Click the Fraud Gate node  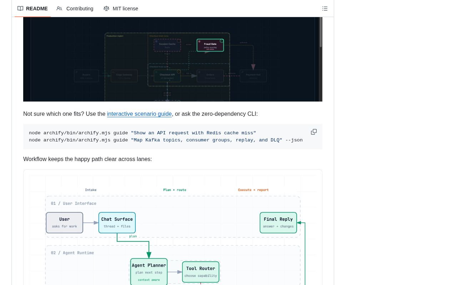tap(210, 45)
